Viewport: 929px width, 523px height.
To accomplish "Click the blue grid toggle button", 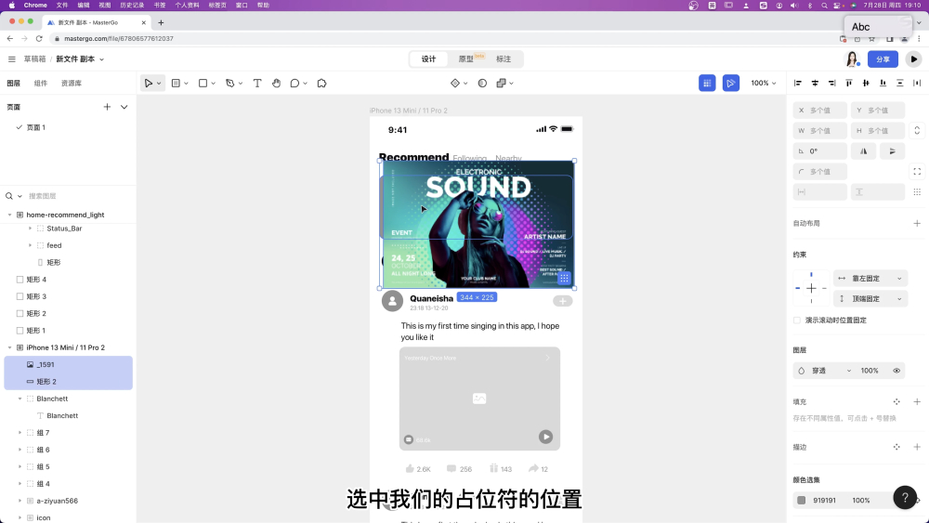I will click(x=707, y=84).
